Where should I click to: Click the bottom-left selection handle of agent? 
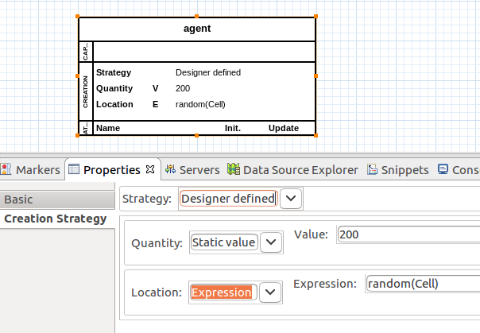point(77,135)
